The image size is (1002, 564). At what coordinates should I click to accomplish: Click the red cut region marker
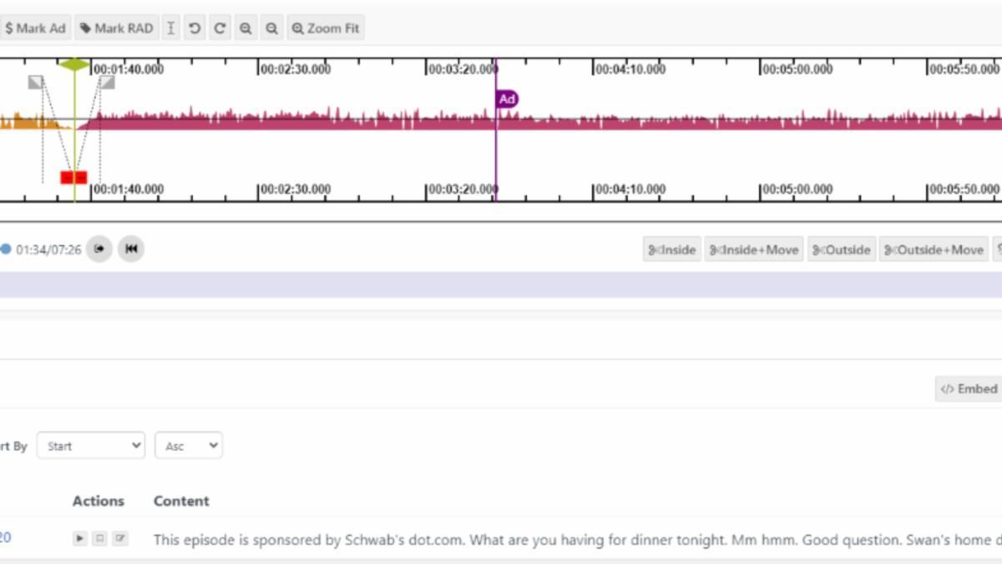pyautogui.click(x=73, y=177)
